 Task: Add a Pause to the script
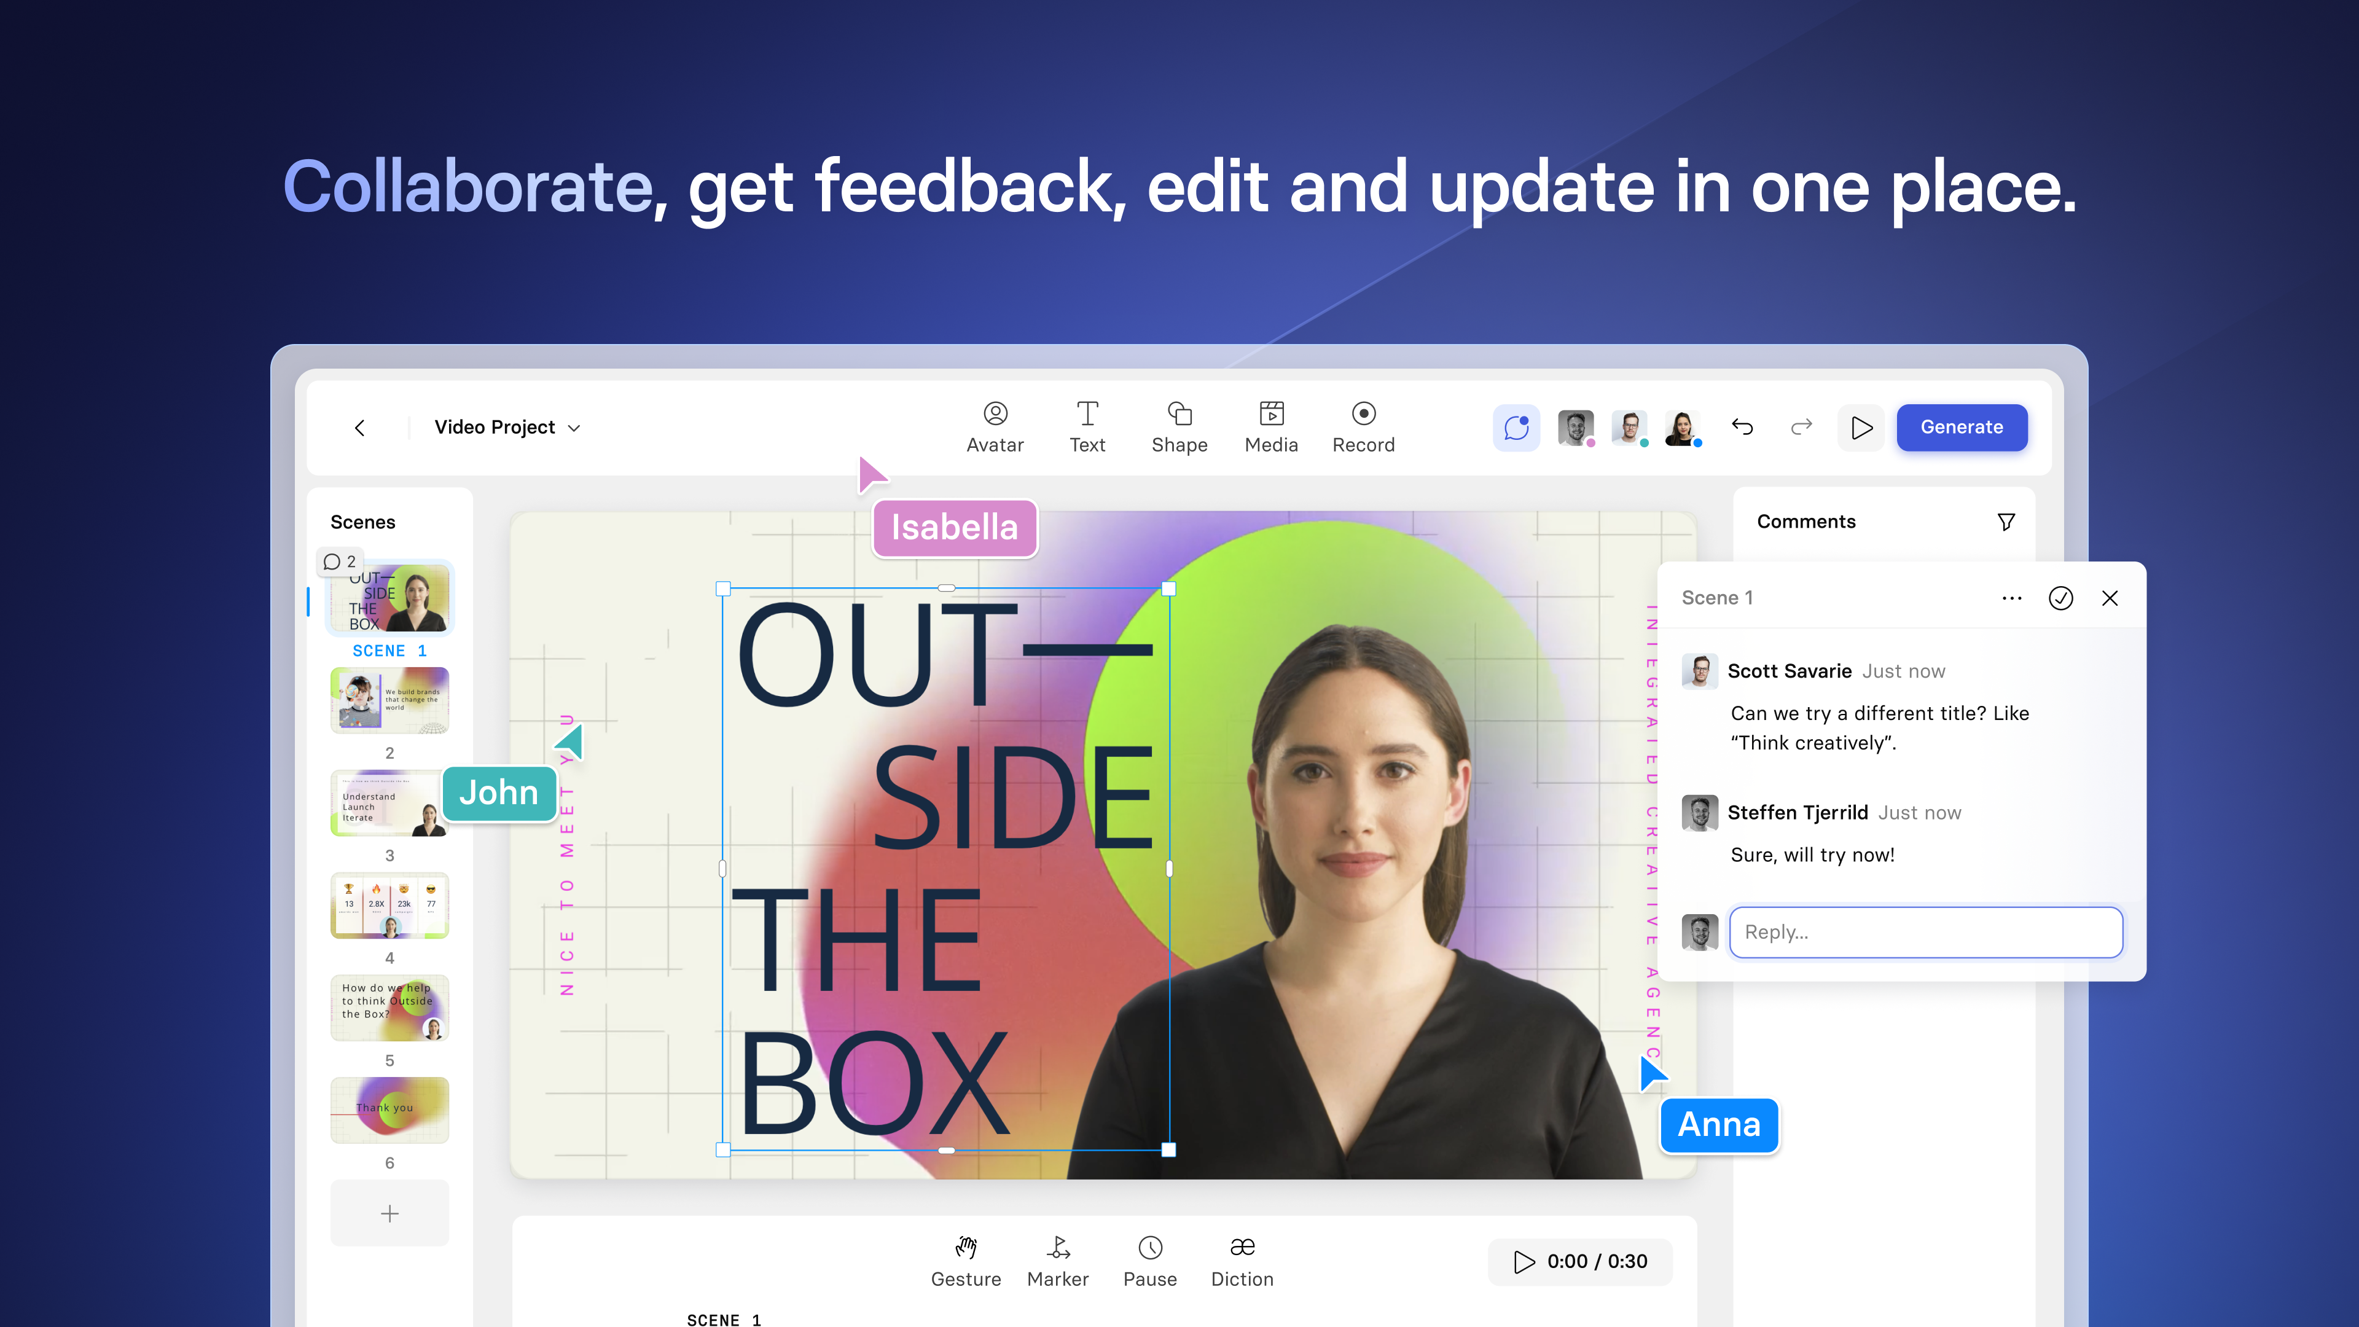(x=1149, y=1261)
